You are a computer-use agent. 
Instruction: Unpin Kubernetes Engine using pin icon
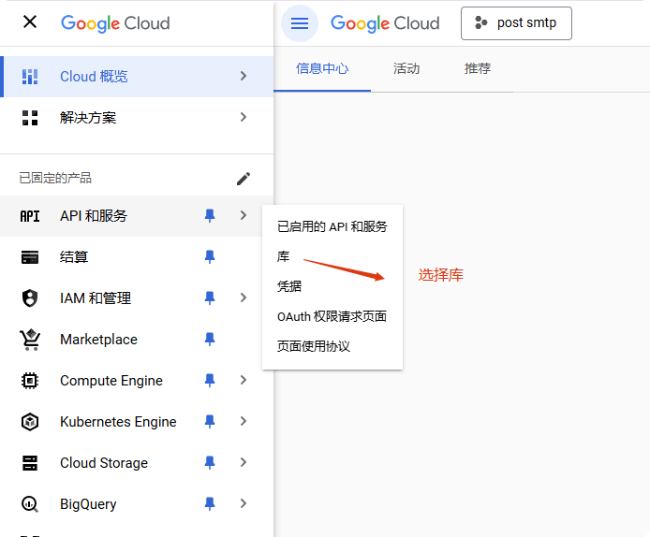pyautogui.click(x=210, y=422)
